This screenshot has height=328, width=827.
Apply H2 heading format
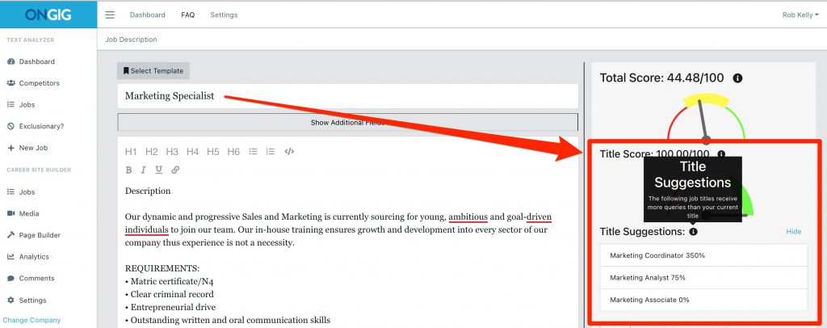151,152
